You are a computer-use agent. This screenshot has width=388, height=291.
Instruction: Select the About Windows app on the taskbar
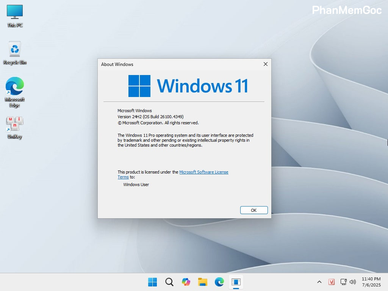tap(236, 282)
